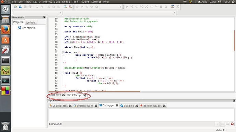Switch to the Code::Blocks log tab
The image size is (236, 132).
tap(60, 106)
